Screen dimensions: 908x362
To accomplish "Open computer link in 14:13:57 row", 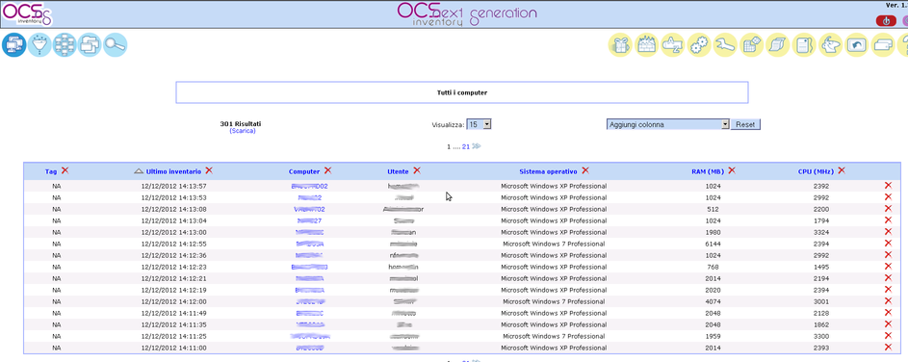I will (x=309, y=187).
